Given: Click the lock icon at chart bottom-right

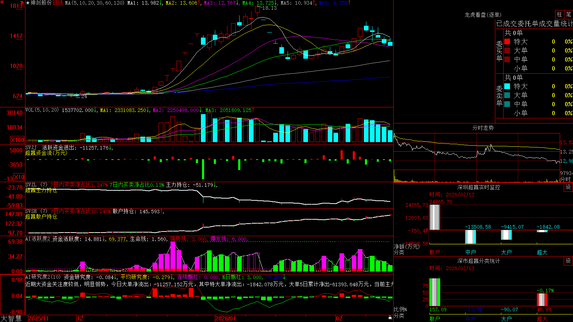Looking at the screenshot, I should [390, 318].
